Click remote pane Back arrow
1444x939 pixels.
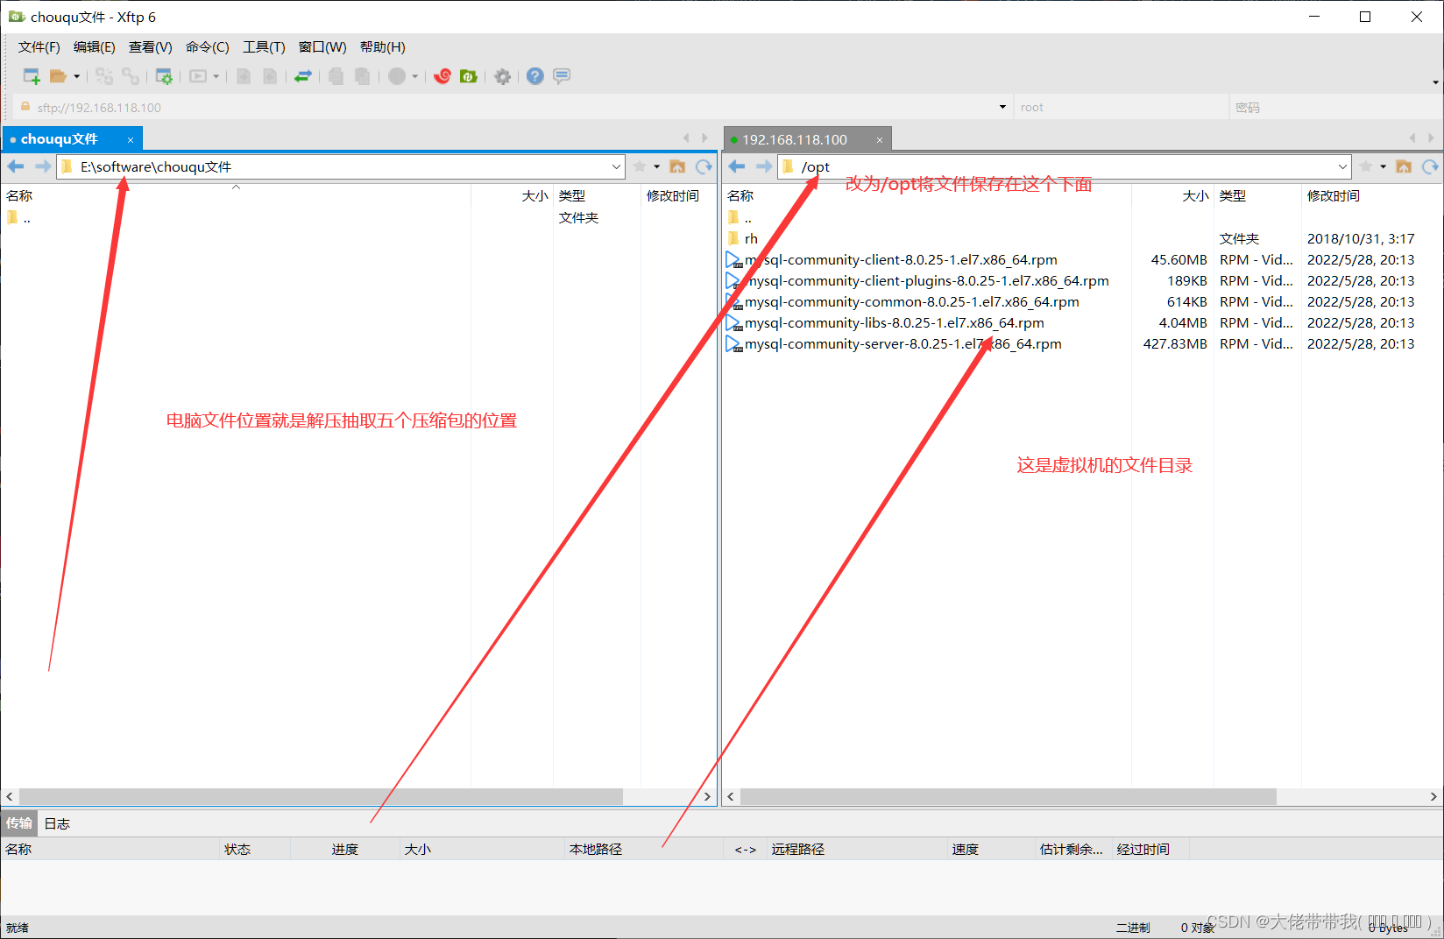click(x=737, y=166)
